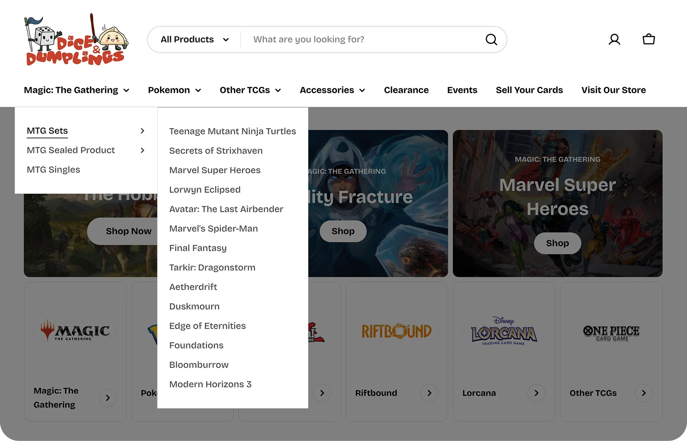Expand the Other TCGs nav dropdown

click(x=250, y=90)
